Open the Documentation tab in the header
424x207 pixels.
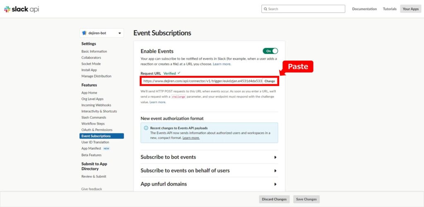click(364, 9)
